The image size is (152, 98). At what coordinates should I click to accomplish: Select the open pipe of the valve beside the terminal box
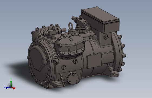87,25
